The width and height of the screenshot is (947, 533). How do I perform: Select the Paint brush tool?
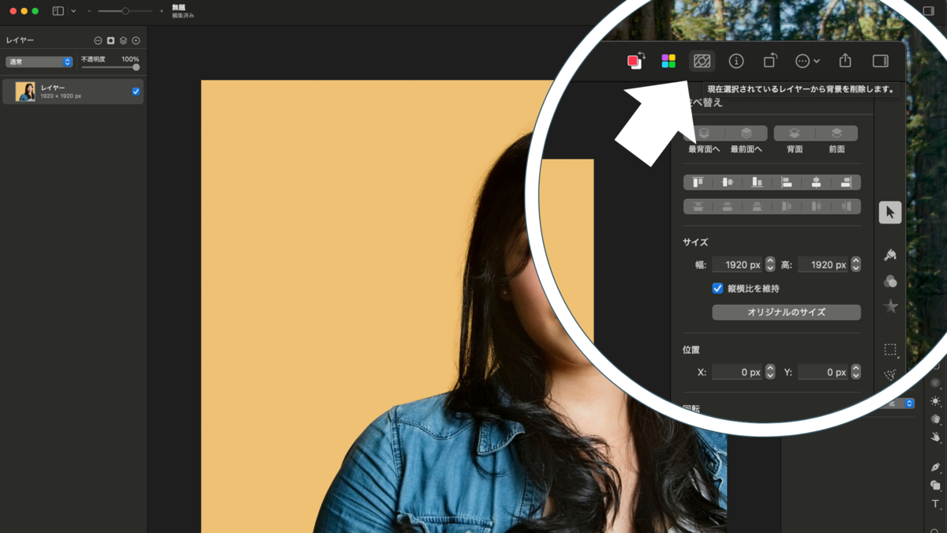pos(890,254)
